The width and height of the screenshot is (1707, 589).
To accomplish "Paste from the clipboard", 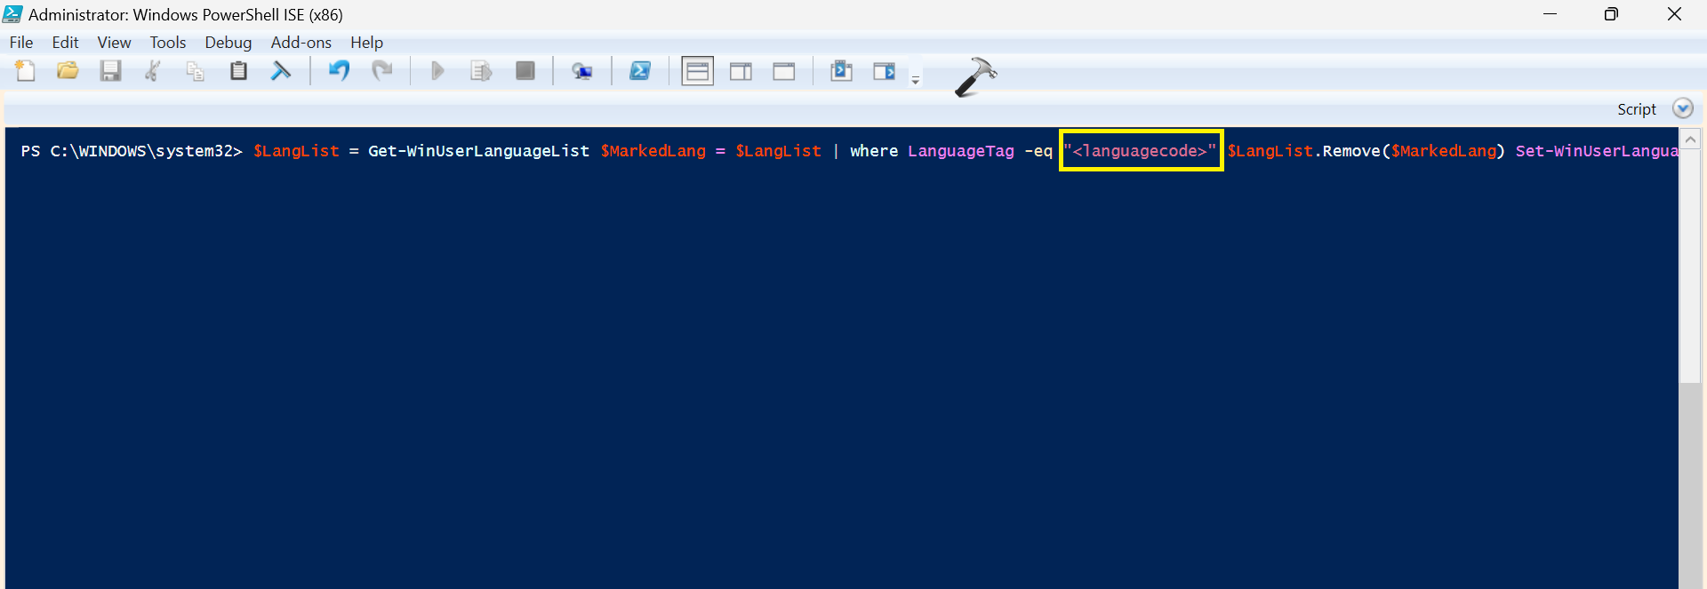I will [238, 71].
